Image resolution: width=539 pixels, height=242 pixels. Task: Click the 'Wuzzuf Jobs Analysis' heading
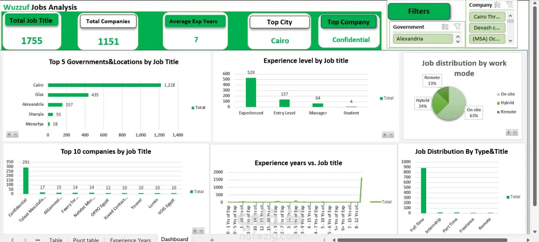point(40,7)
